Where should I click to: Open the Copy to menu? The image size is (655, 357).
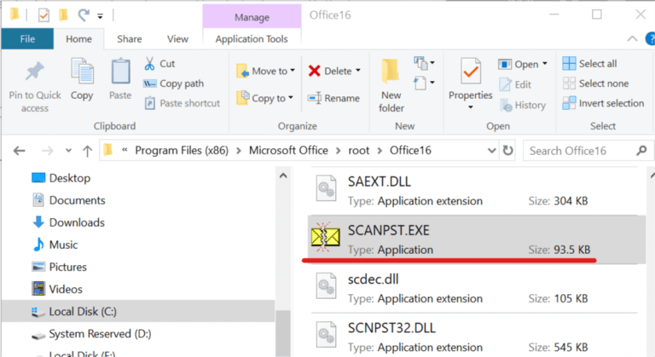(x=265, y=98)
